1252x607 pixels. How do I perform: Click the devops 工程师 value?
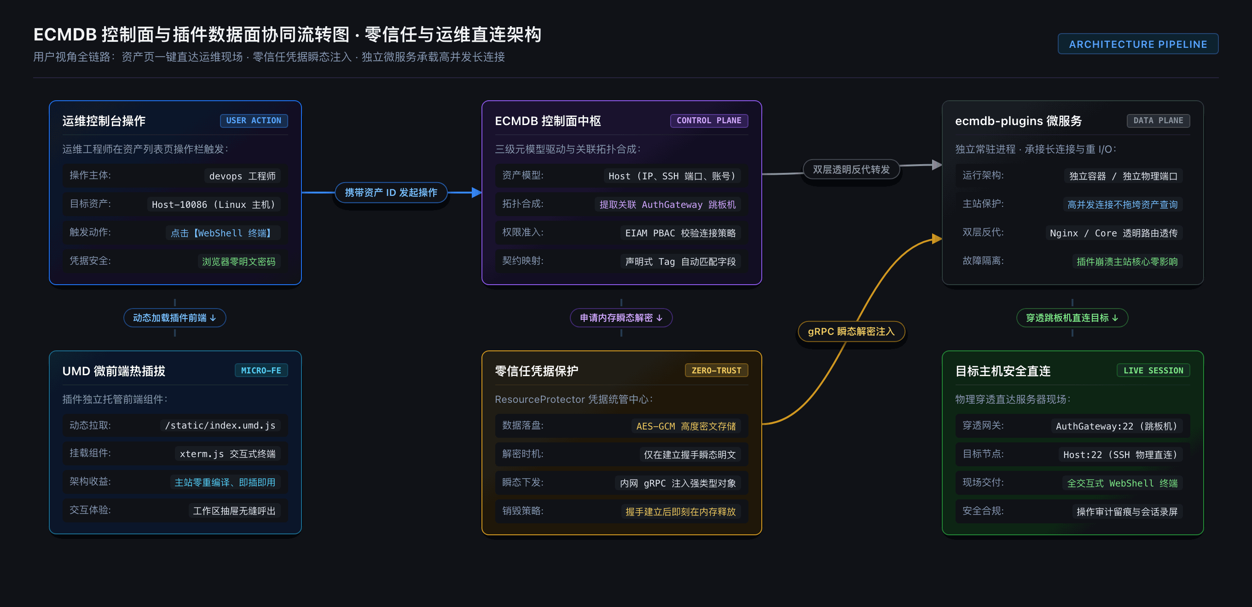(x=242, y=176)
